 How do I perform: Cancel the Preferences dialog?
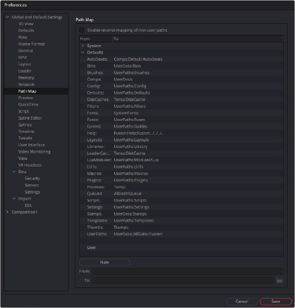click(x=242, y=301)
